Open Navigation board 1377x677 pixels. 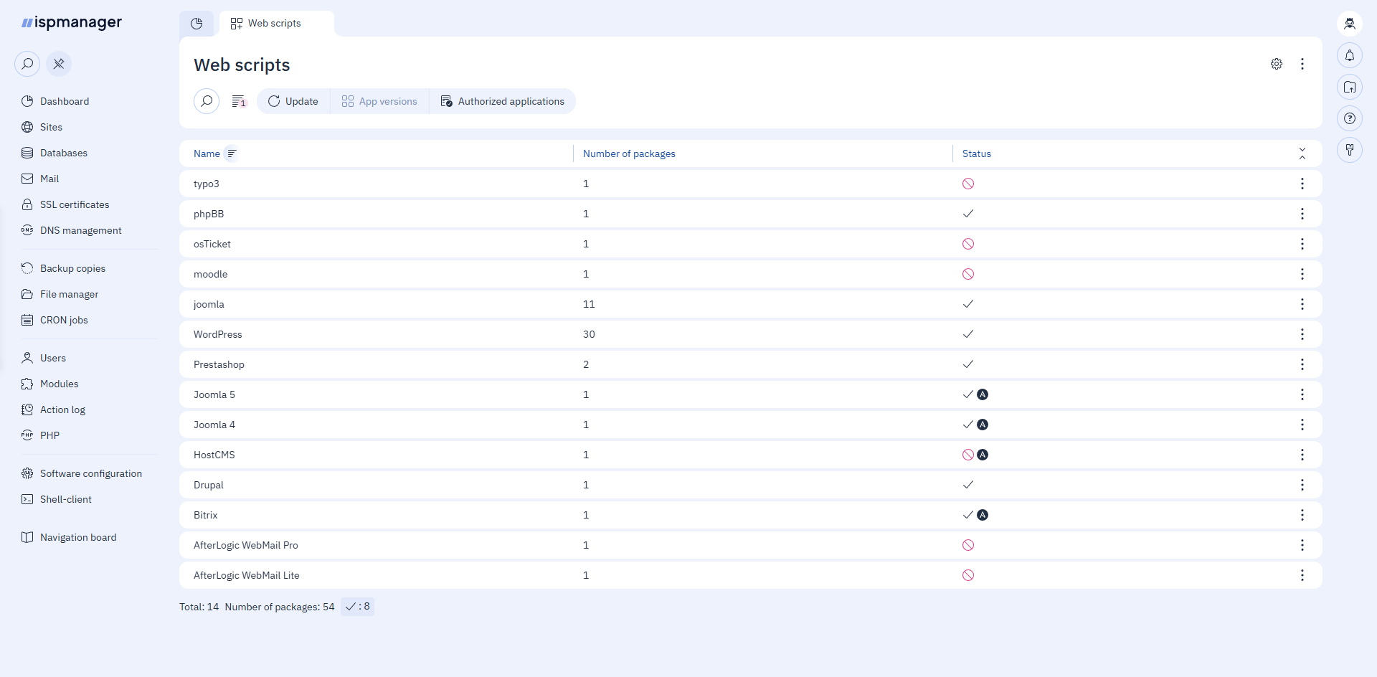point(77,537)
